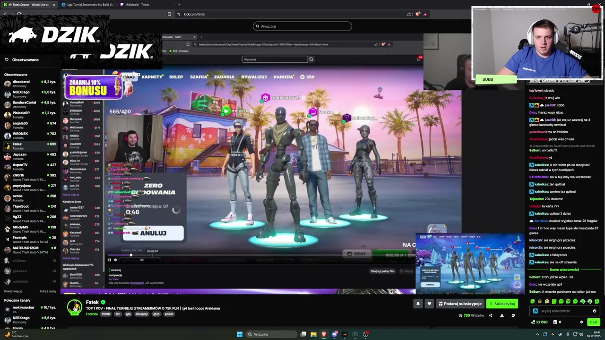Click the green Subskrybuj button
The width and height of the screenshot is (605, 340).
click(x=502, y=304)
